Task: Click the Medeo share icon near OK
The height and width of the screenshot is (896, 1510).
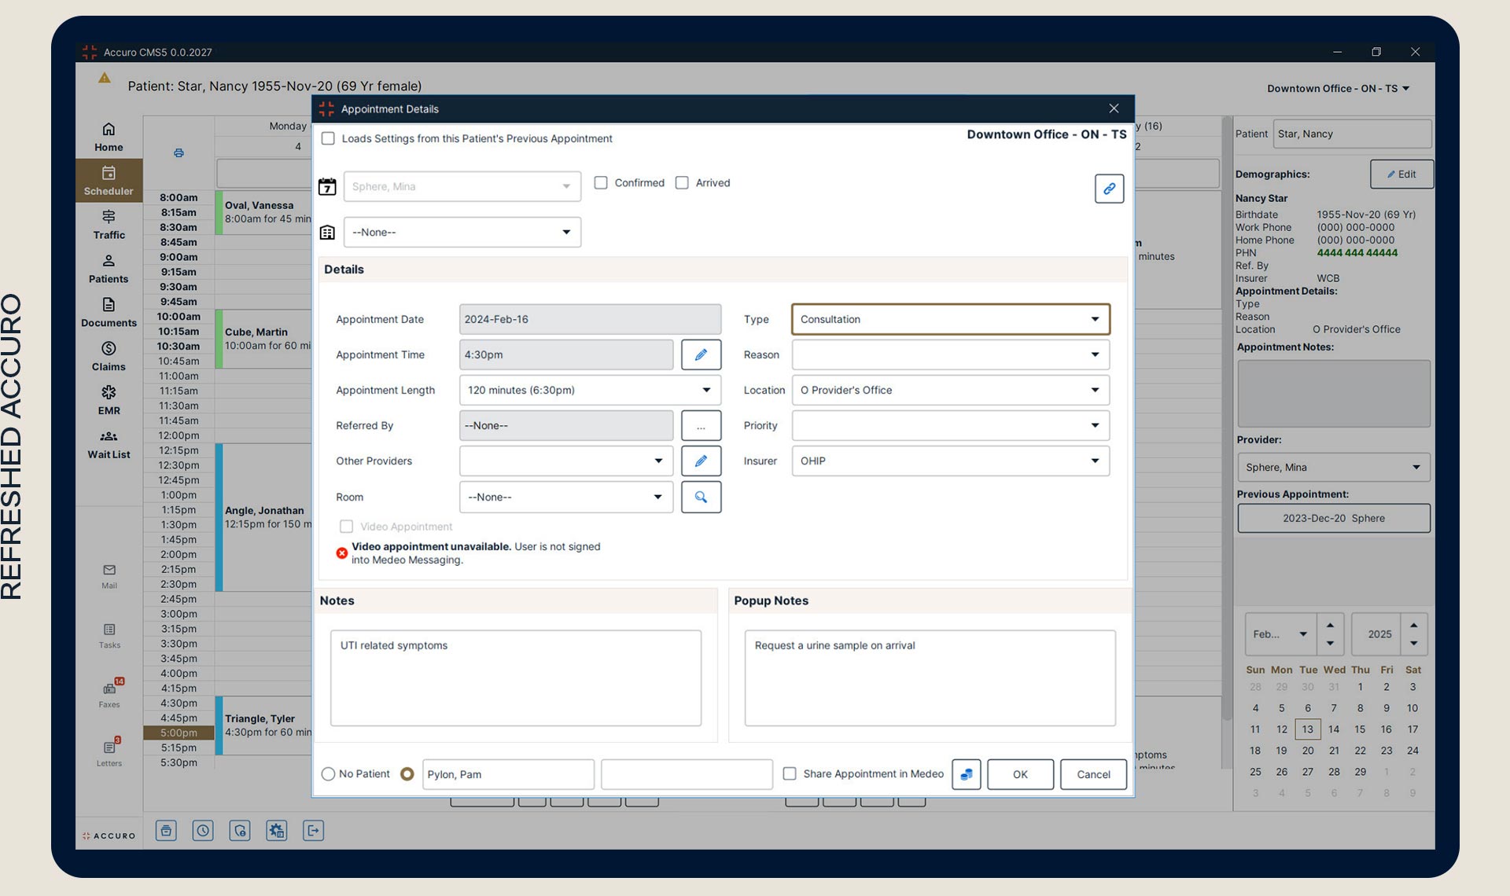Action: pos(966,774)
